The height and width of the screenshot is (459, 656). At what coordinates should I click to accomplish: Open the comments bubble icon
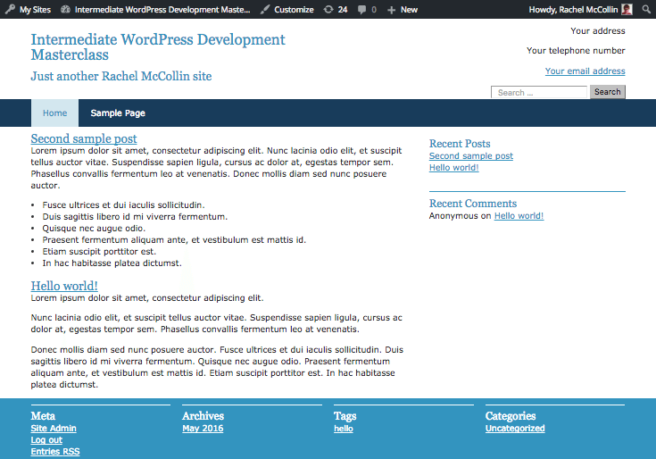coord(361,10)
